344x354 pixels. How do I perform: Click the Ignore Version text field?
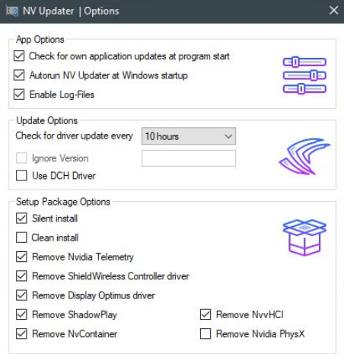[x=189, y=158]
